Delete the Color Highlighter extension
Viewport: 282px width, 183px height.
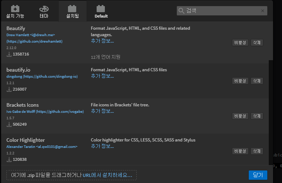click(x=257, y=151)
